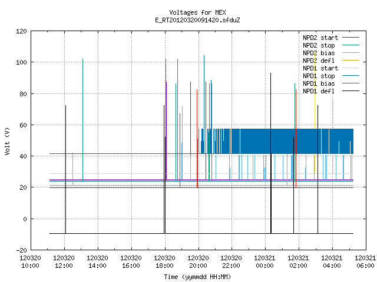Click the x-axis label 120321 00:00

click(x=264, y=262)
